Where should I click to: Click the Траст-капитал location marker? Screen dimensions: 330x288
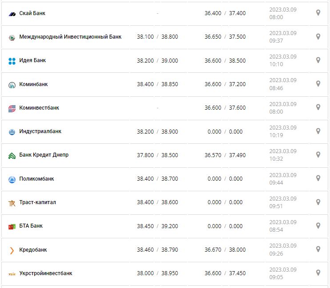[x=318, y=202]
